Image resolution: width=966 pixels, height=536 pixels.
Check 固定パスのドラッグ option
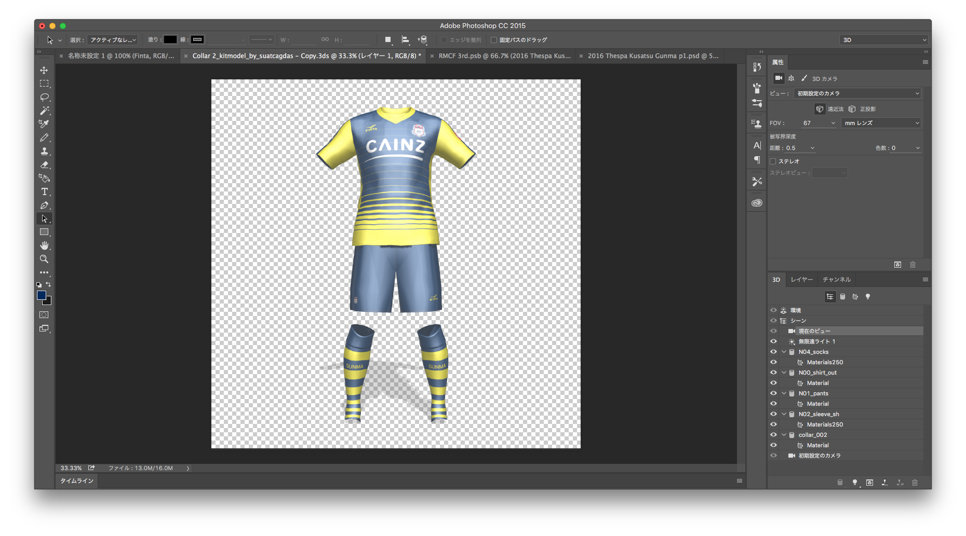[494, 40]
